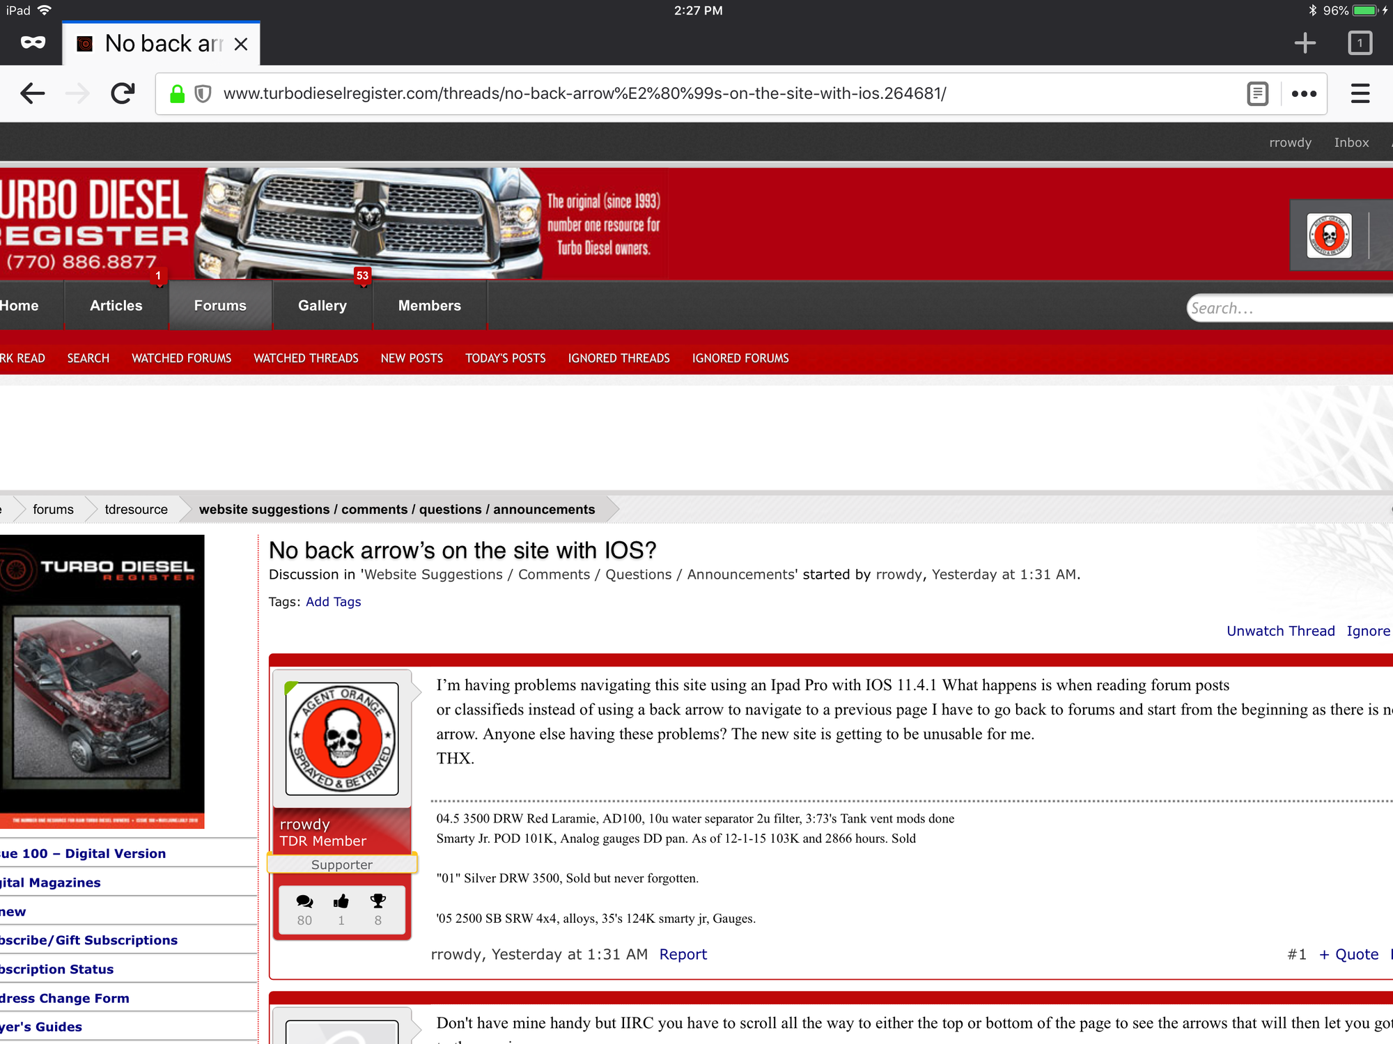Open 'Issue 100 – Digital Version' link

click(x=83, y=853)
